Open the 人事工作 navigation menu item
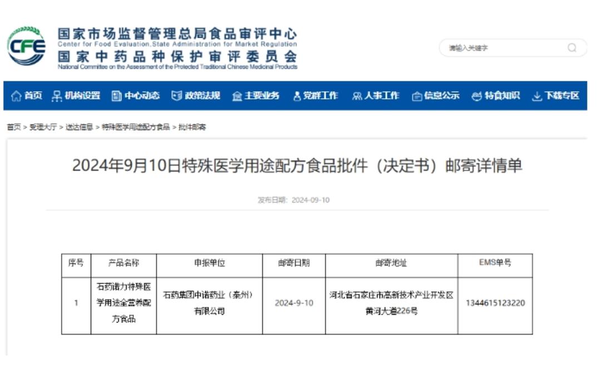This screenshot has width=601, height=377. click(382, 95)
